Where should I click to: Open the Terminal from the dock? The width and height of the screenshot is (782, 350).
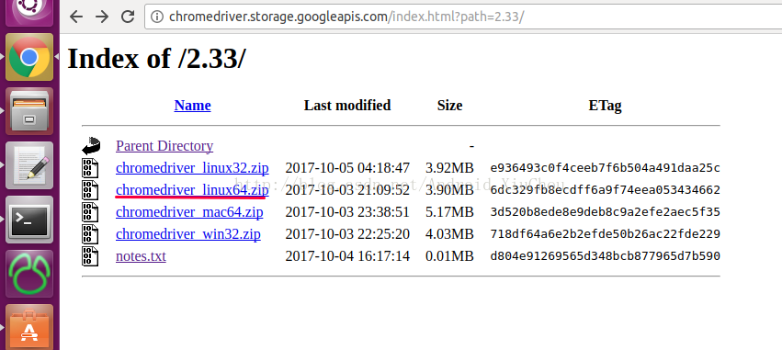tap(29, 220)
